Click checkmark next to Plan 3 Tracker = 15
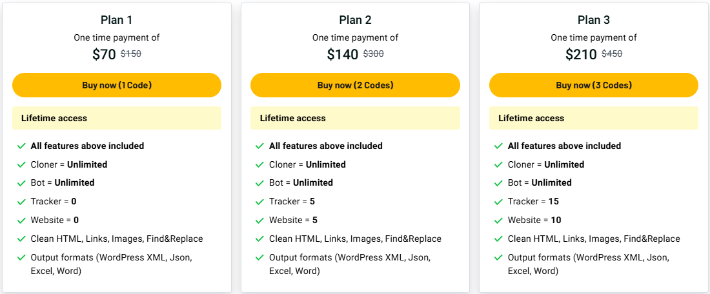 (x=498, y=202)
